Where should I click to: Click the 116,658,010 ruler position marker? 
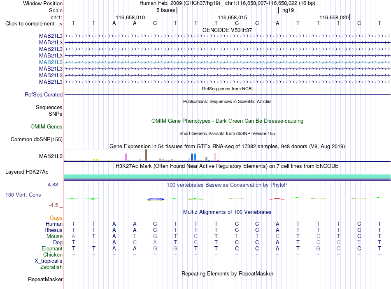coord(130,17)
